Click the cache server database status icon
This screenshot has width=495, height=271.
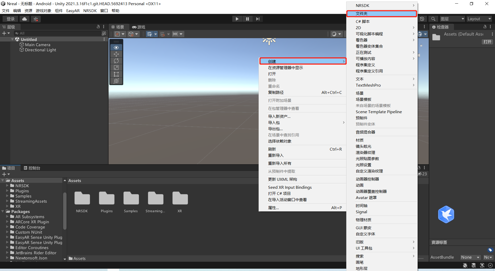tap(474, 265)
